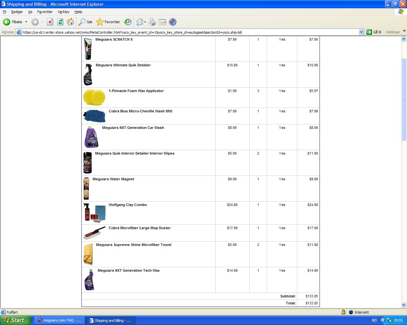This screenshot has width=407, height=325.
Task: Click the scrollbar up arrow
Action: (404, 39)
